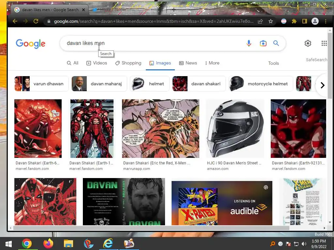The image size is (334, 250).
Task: Open the Extensions puzzle piece icon
Action: [294, 21]
